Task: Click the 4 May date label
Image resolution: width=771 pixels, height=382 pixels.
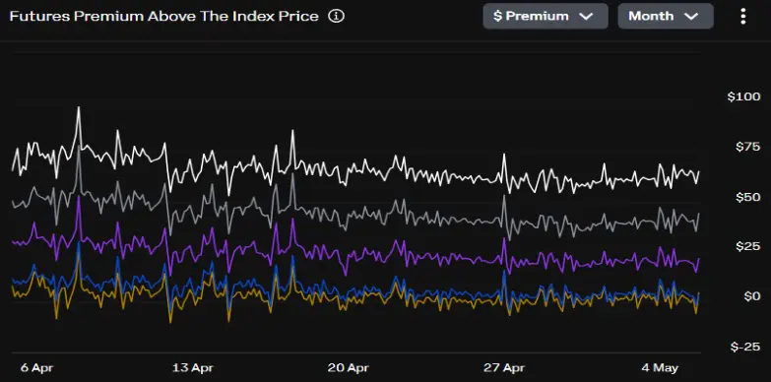Action: tap(660, 368)
